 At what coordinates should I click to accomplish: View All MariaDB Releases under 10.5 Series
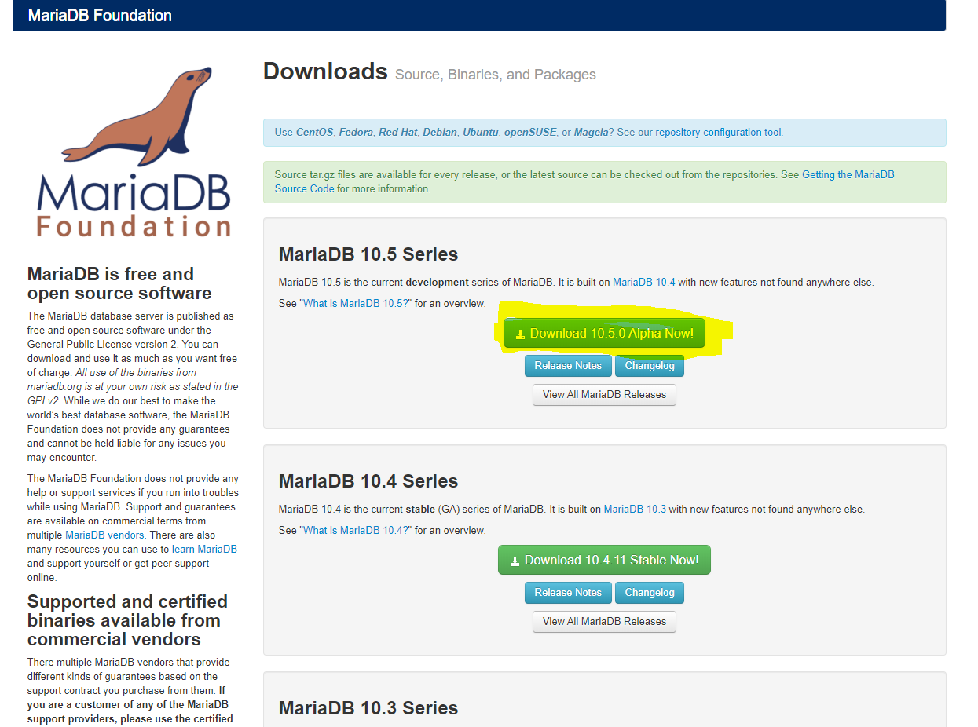click(604, 395)
